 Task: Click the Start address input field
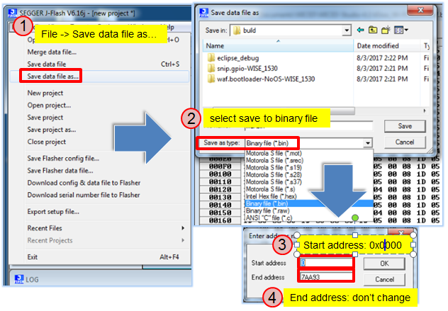(x=325, y=264)
